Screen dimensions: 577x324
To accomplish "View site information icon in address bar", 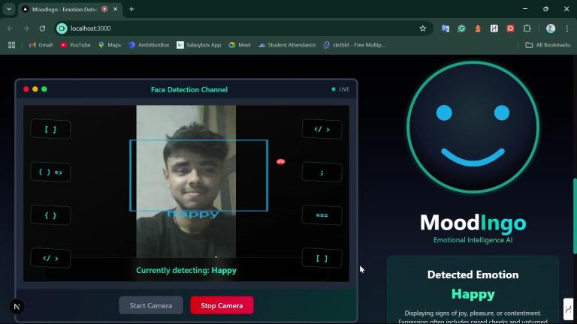I will (x=62, y=28).
